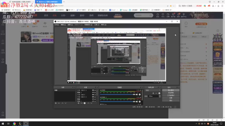Expand the 游戏 menu on Douyu navigation
The image size is (225, 126).
point(82,15)
